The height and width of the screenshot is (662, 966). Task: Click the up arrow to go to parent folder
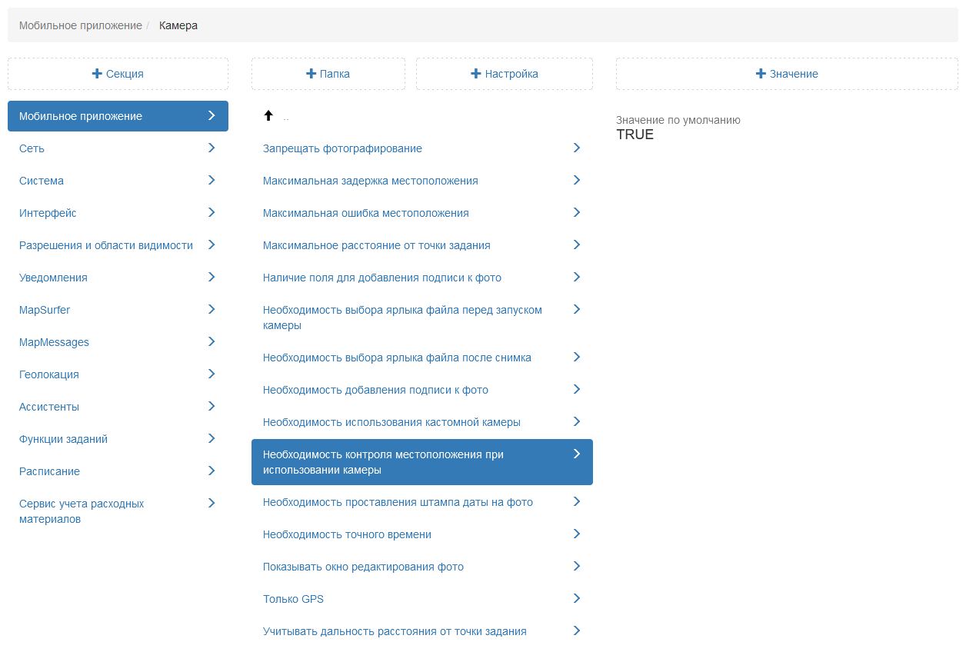[268, 116]
